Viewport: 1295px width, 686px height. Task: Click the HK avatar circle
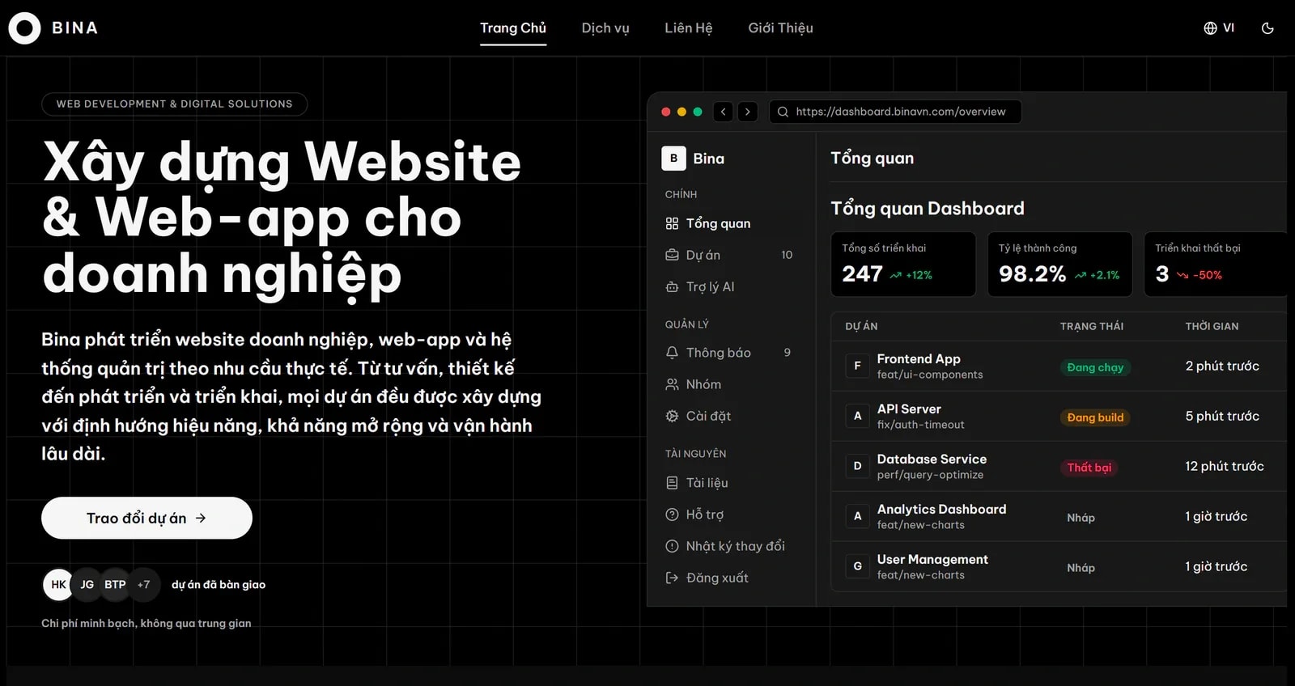point(58,584)
